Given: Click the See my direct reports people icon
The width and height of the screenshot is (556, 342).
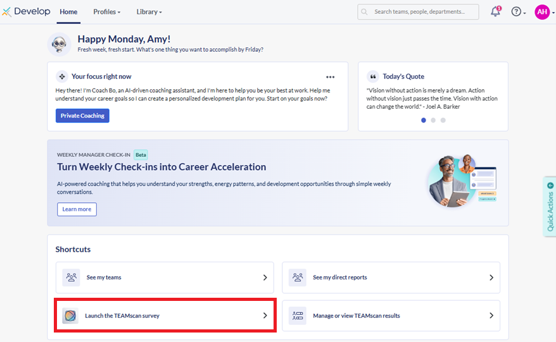Looking at the screenshot, I should tap(298, 278).
